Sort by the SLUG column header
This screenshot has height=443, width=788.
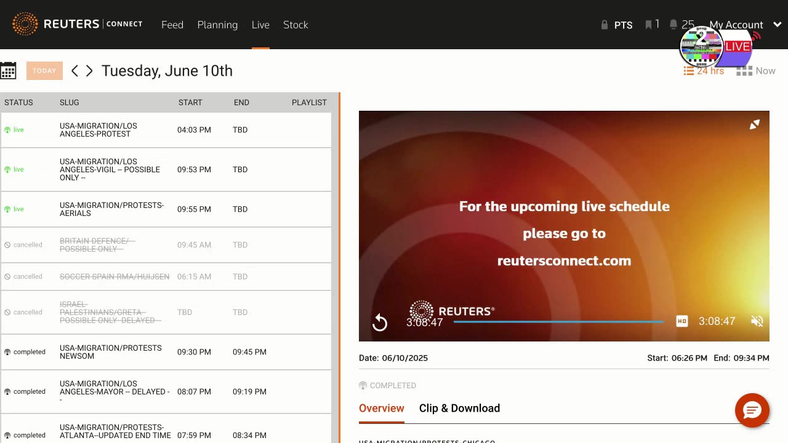70,103
